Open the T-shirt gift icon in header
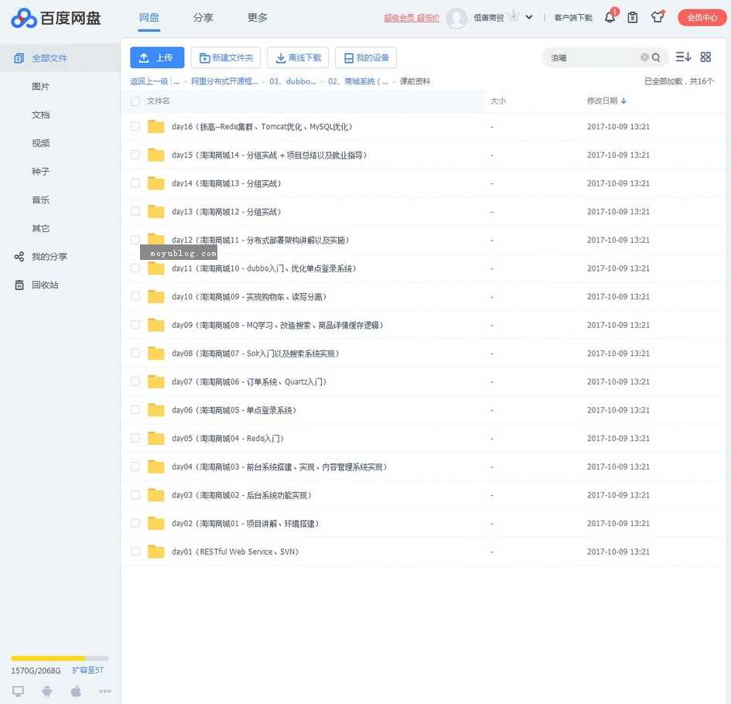Viewport: 731px width, 704px height. coord(658,16)
